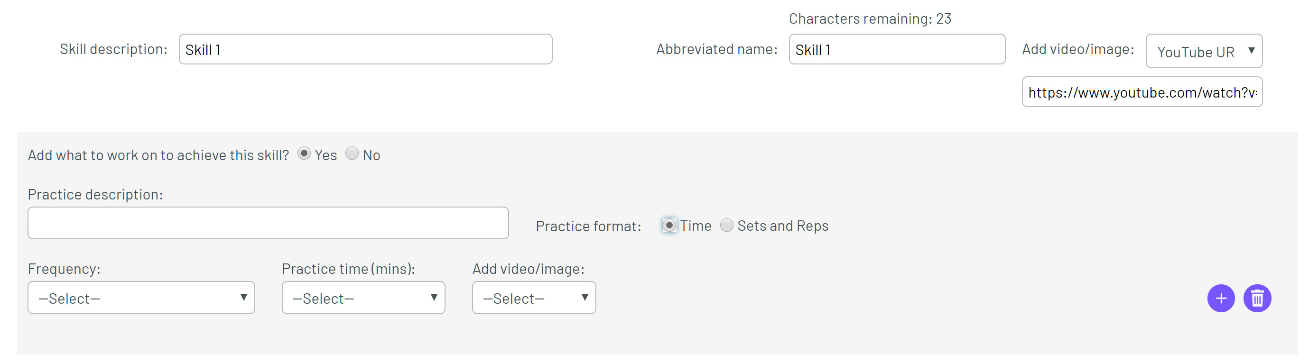Click the empty Practice description field

pyautogui.click(x=269, y=223)
